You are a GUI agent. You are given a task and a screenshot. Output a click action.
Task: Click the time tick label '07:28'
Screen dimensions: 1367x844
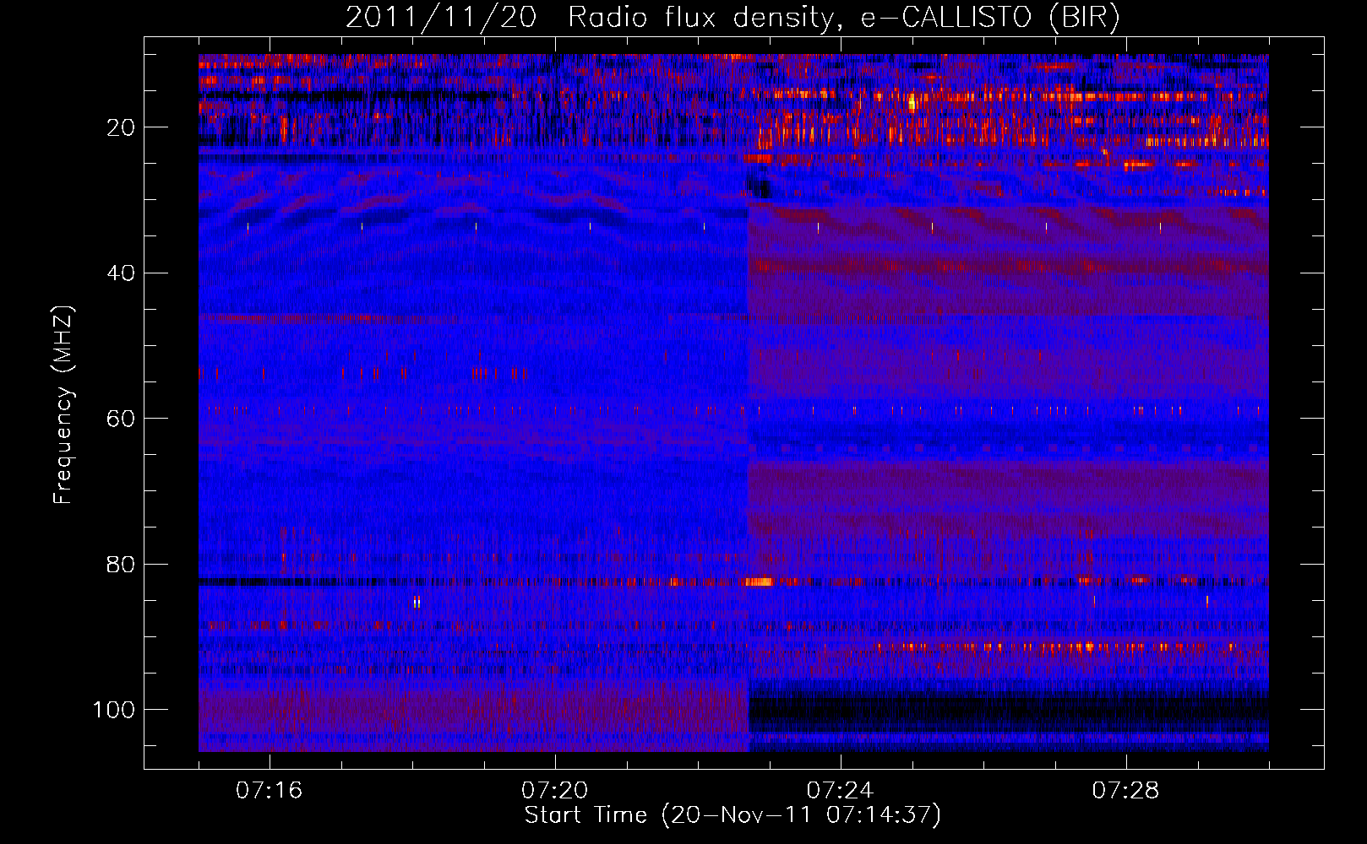pos(1126,791)
